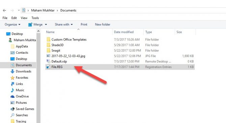Open the Tools menu
Image resolution: width=226 pixels, height=123 pixels.
pyautogui.click(x=35, y=18)
